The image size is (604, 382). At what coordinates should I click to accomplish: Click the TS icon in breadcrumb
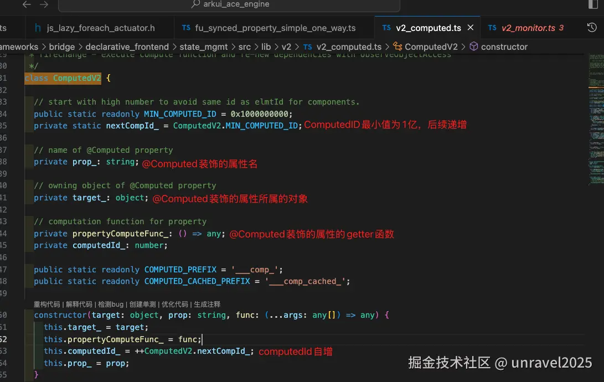click(x=307, y=47)
